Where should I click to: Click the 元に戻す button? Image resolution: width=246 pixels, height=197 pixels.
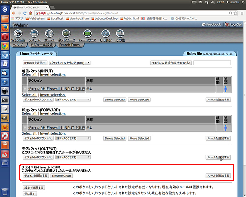pos(30,194)
